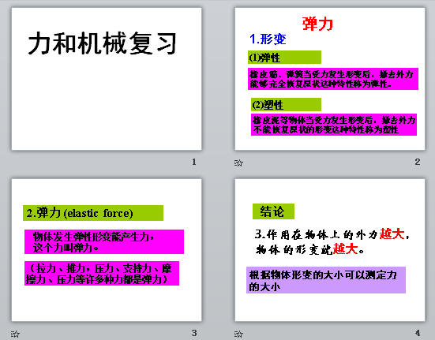
Task: Click slide number 3 label
Action: [194, 333]
